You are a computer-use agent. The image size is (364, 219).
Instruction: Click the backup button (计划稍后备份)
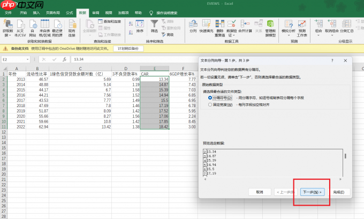[128, 49]
